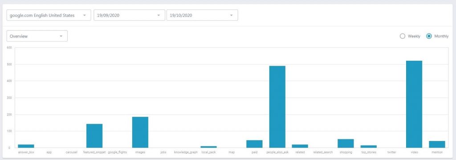The width and height of the screenshot is (456, 160).
Task: Open the 19/09/2020 start date dropdown
Action: click(x=129, y=16)
